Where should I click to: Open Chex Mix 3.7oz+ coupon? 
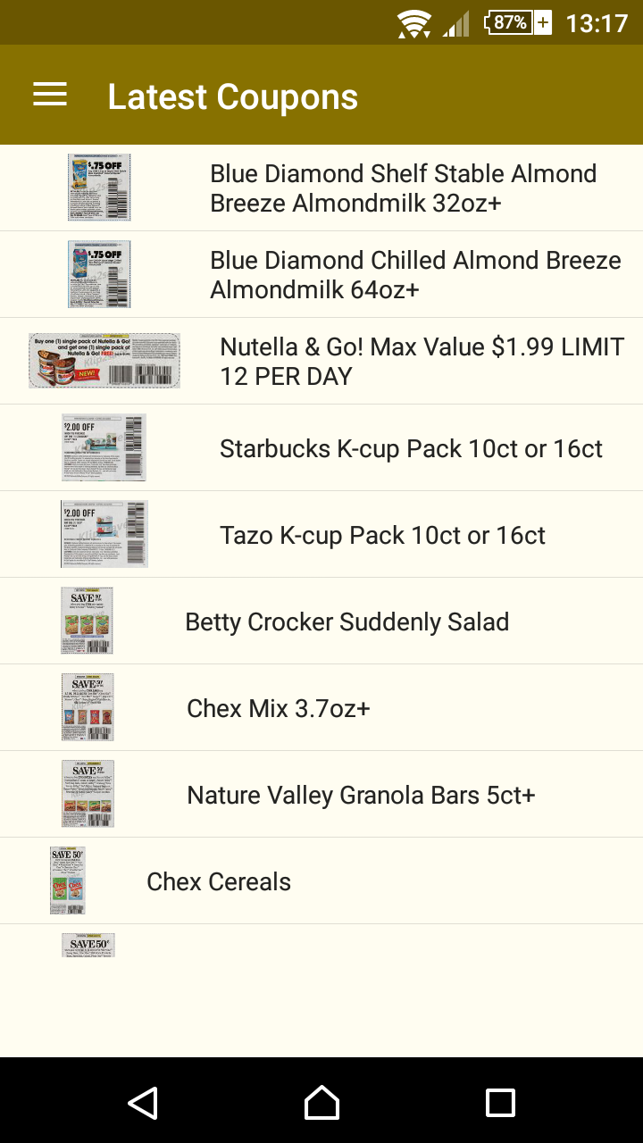[x=321, y=707]
